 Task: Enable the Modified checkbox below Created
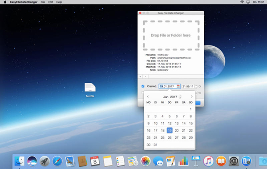point(143,93)
